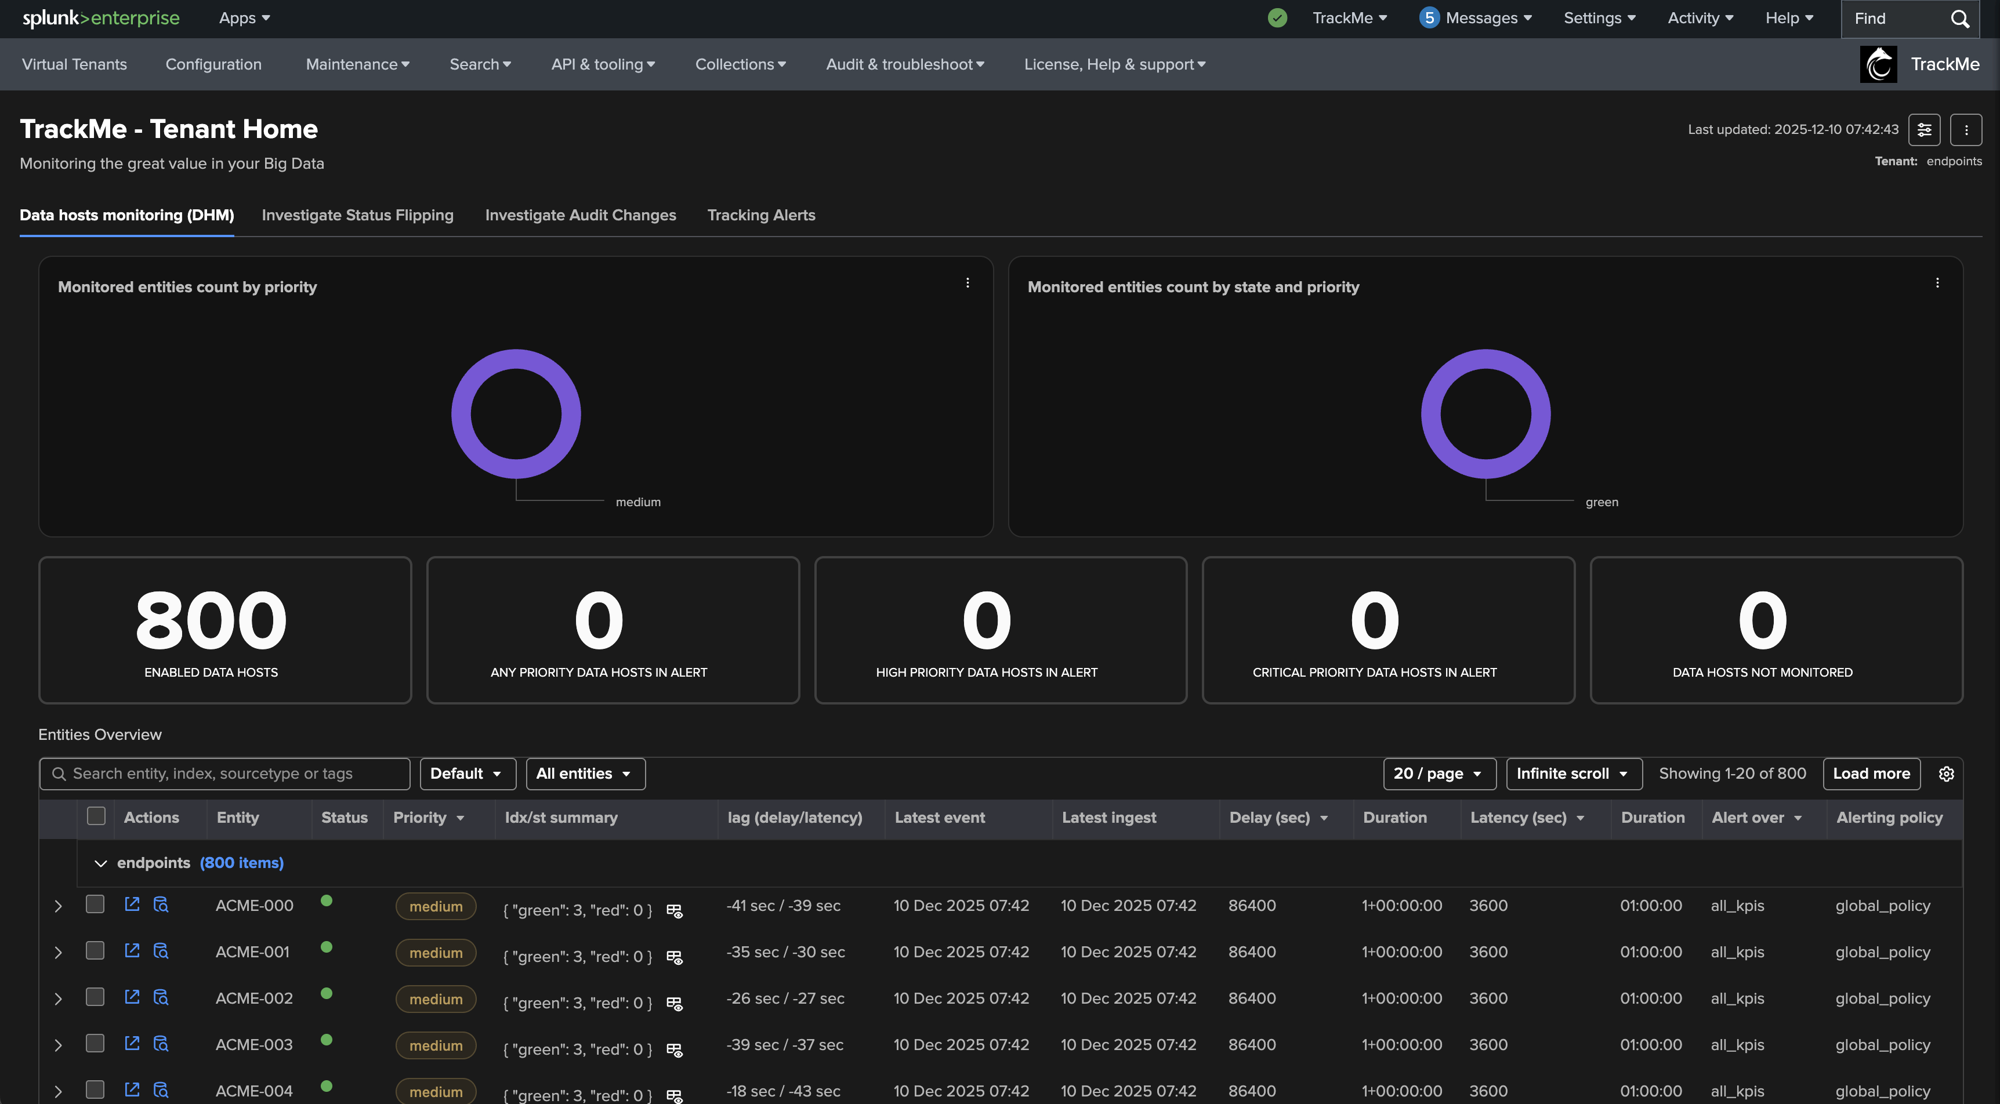Open the priority chart panel's three-dot menu

966,282
